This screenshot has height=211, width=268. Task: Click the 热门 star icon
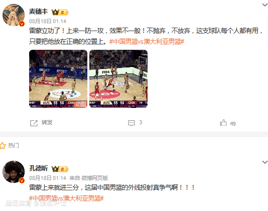point(2,146)
